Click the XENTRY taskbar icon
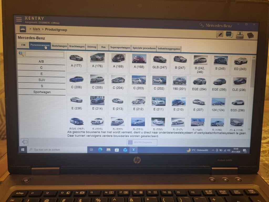269x202 pixels. 133,150
